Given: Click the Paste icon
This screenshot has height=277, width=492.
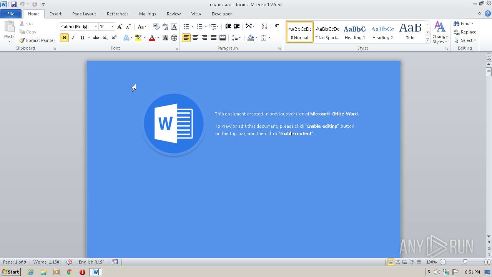Looking at the screenshot, I should (9, 27).
